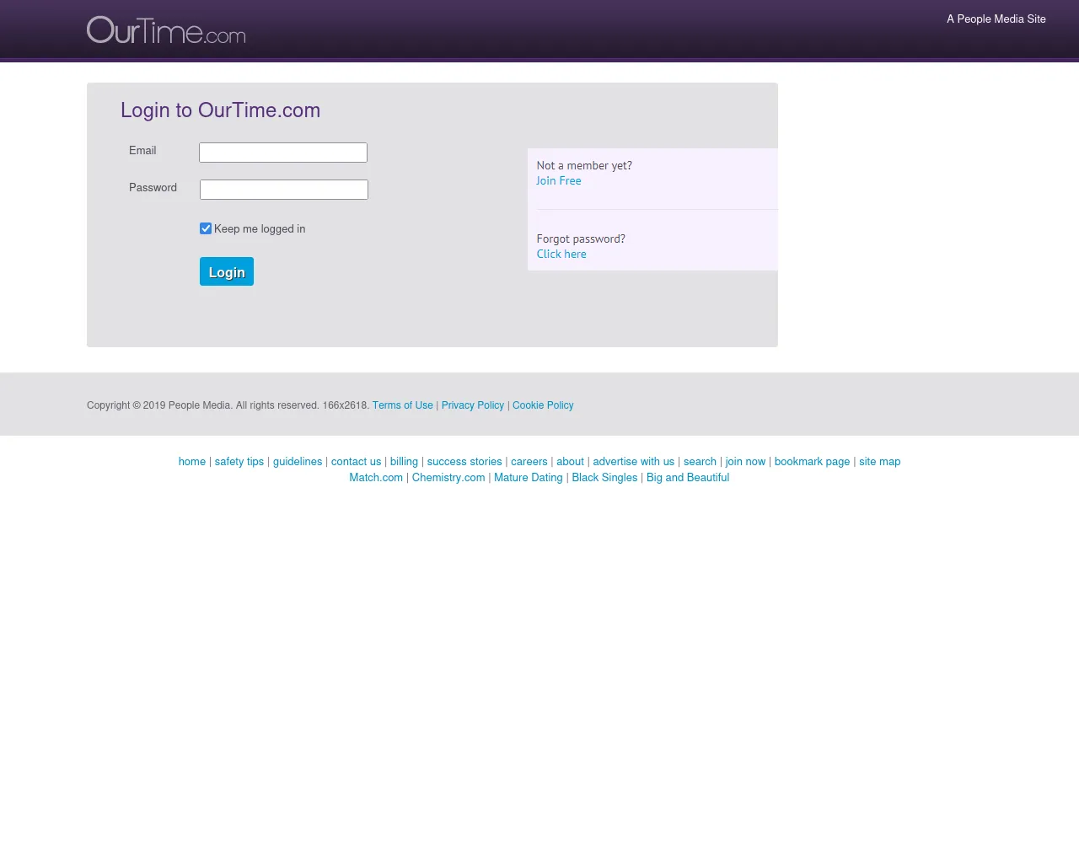Image resolution: width=1079 pixels, height=863 pixels.
Task: Select the contact us link
Action: click(x=356, y=462)
